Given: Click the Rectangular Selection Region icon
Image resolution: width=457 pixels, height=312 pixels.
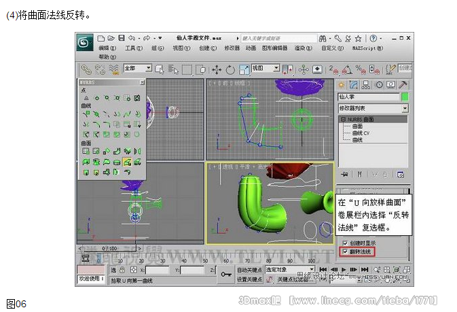Looking at the screenshot, I should (187, 70).
